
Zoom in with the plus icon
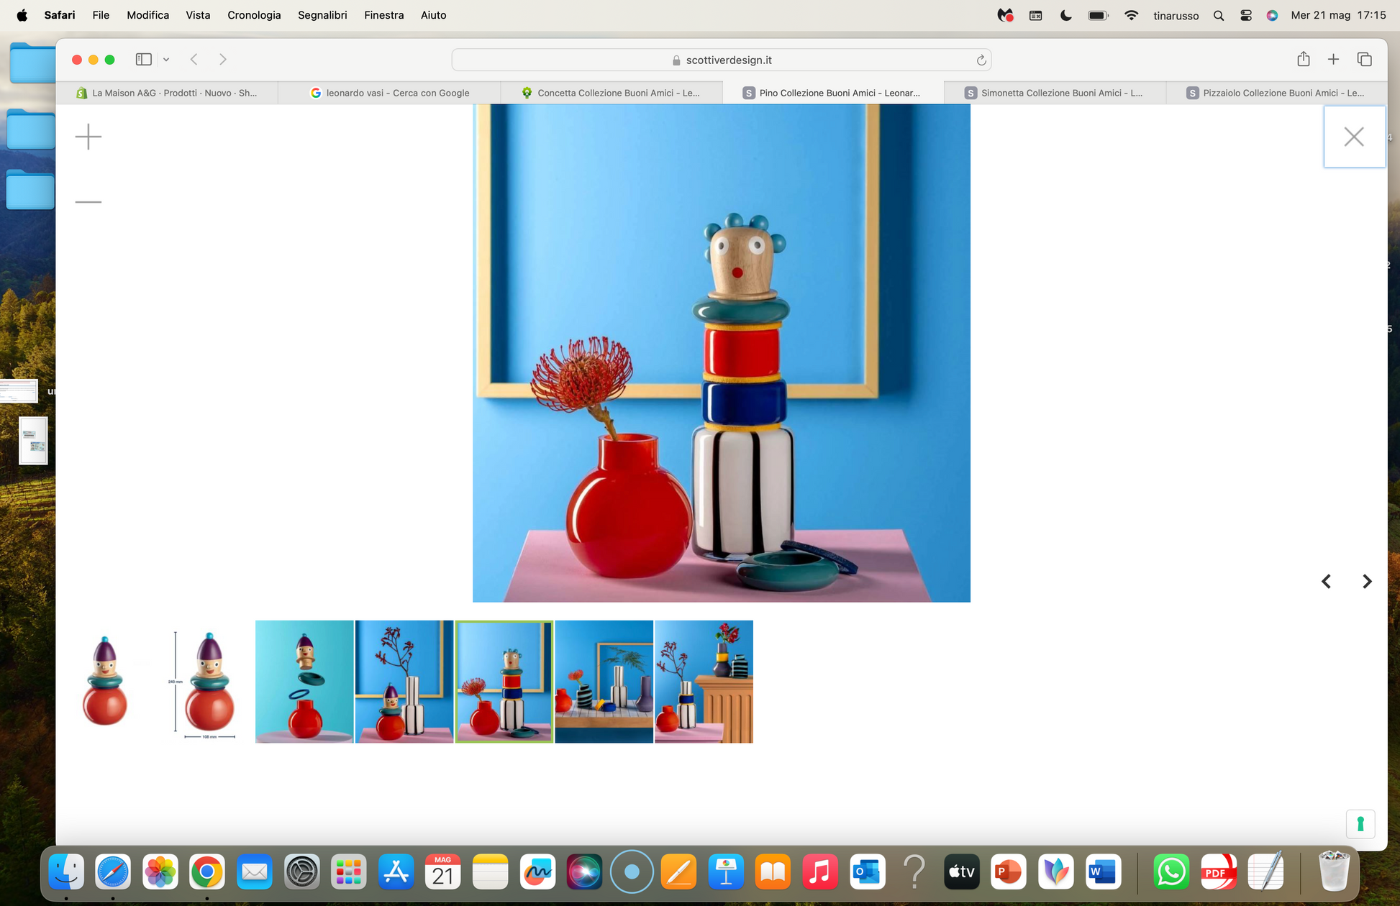[x=88, y=137]
